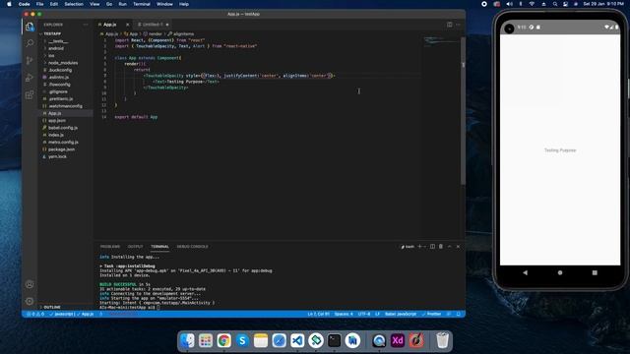Viewport: 630px width, 354px height.
Task: Tap Overview square on Android emulator
Action: pos(595,272)
